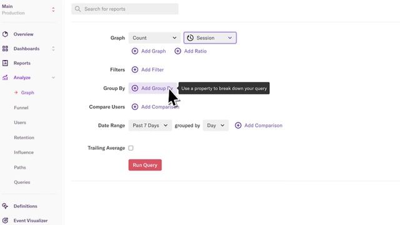Focus the Search for reports field
The height and width of the screenshot is (225, 400).
click(x=125, y=9)
